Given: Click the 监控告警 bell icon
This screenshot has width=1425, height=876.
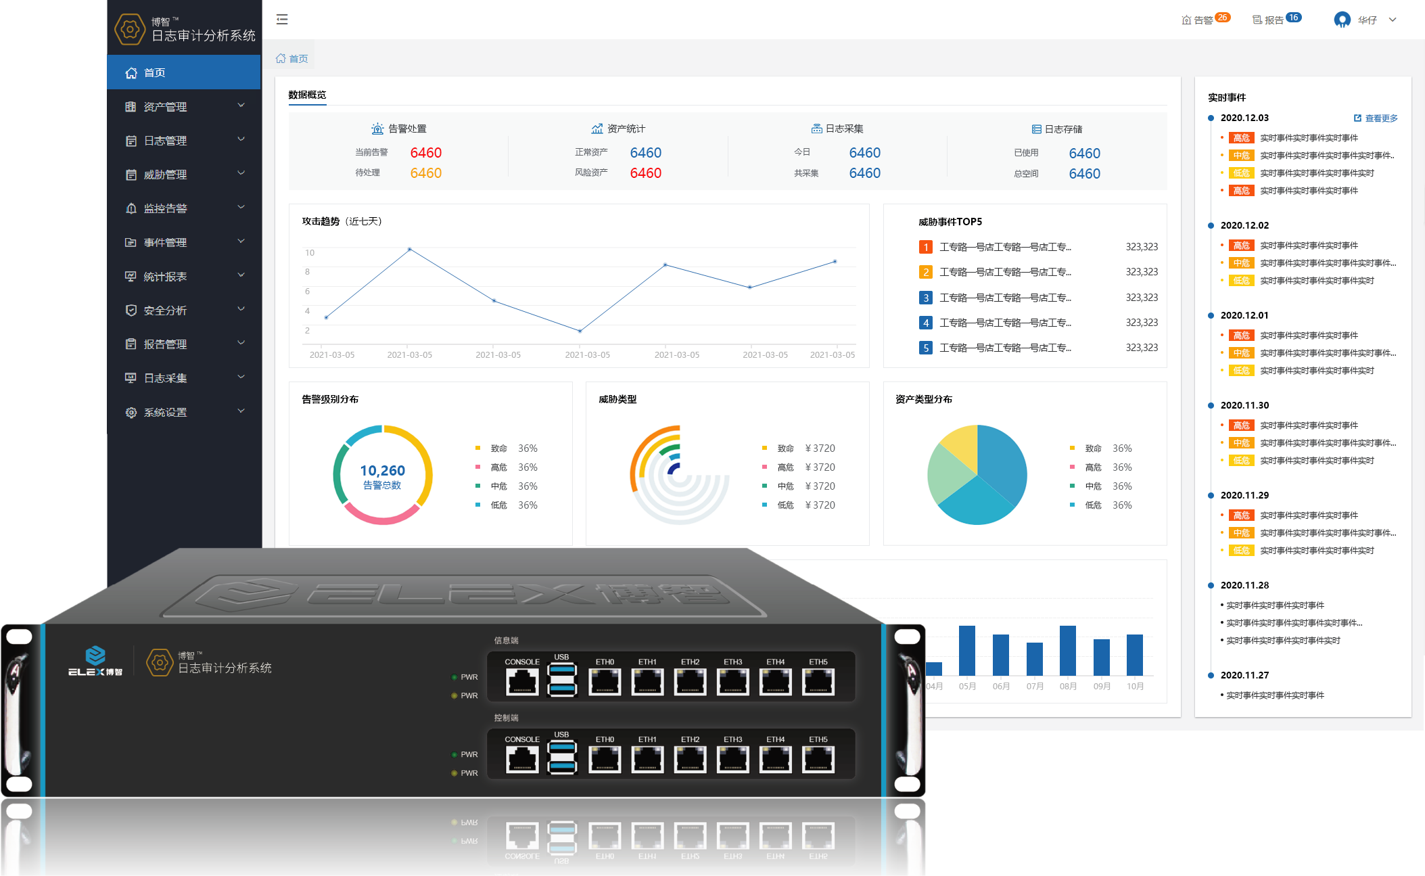Looking at the screenshot, I should point(131,208).
